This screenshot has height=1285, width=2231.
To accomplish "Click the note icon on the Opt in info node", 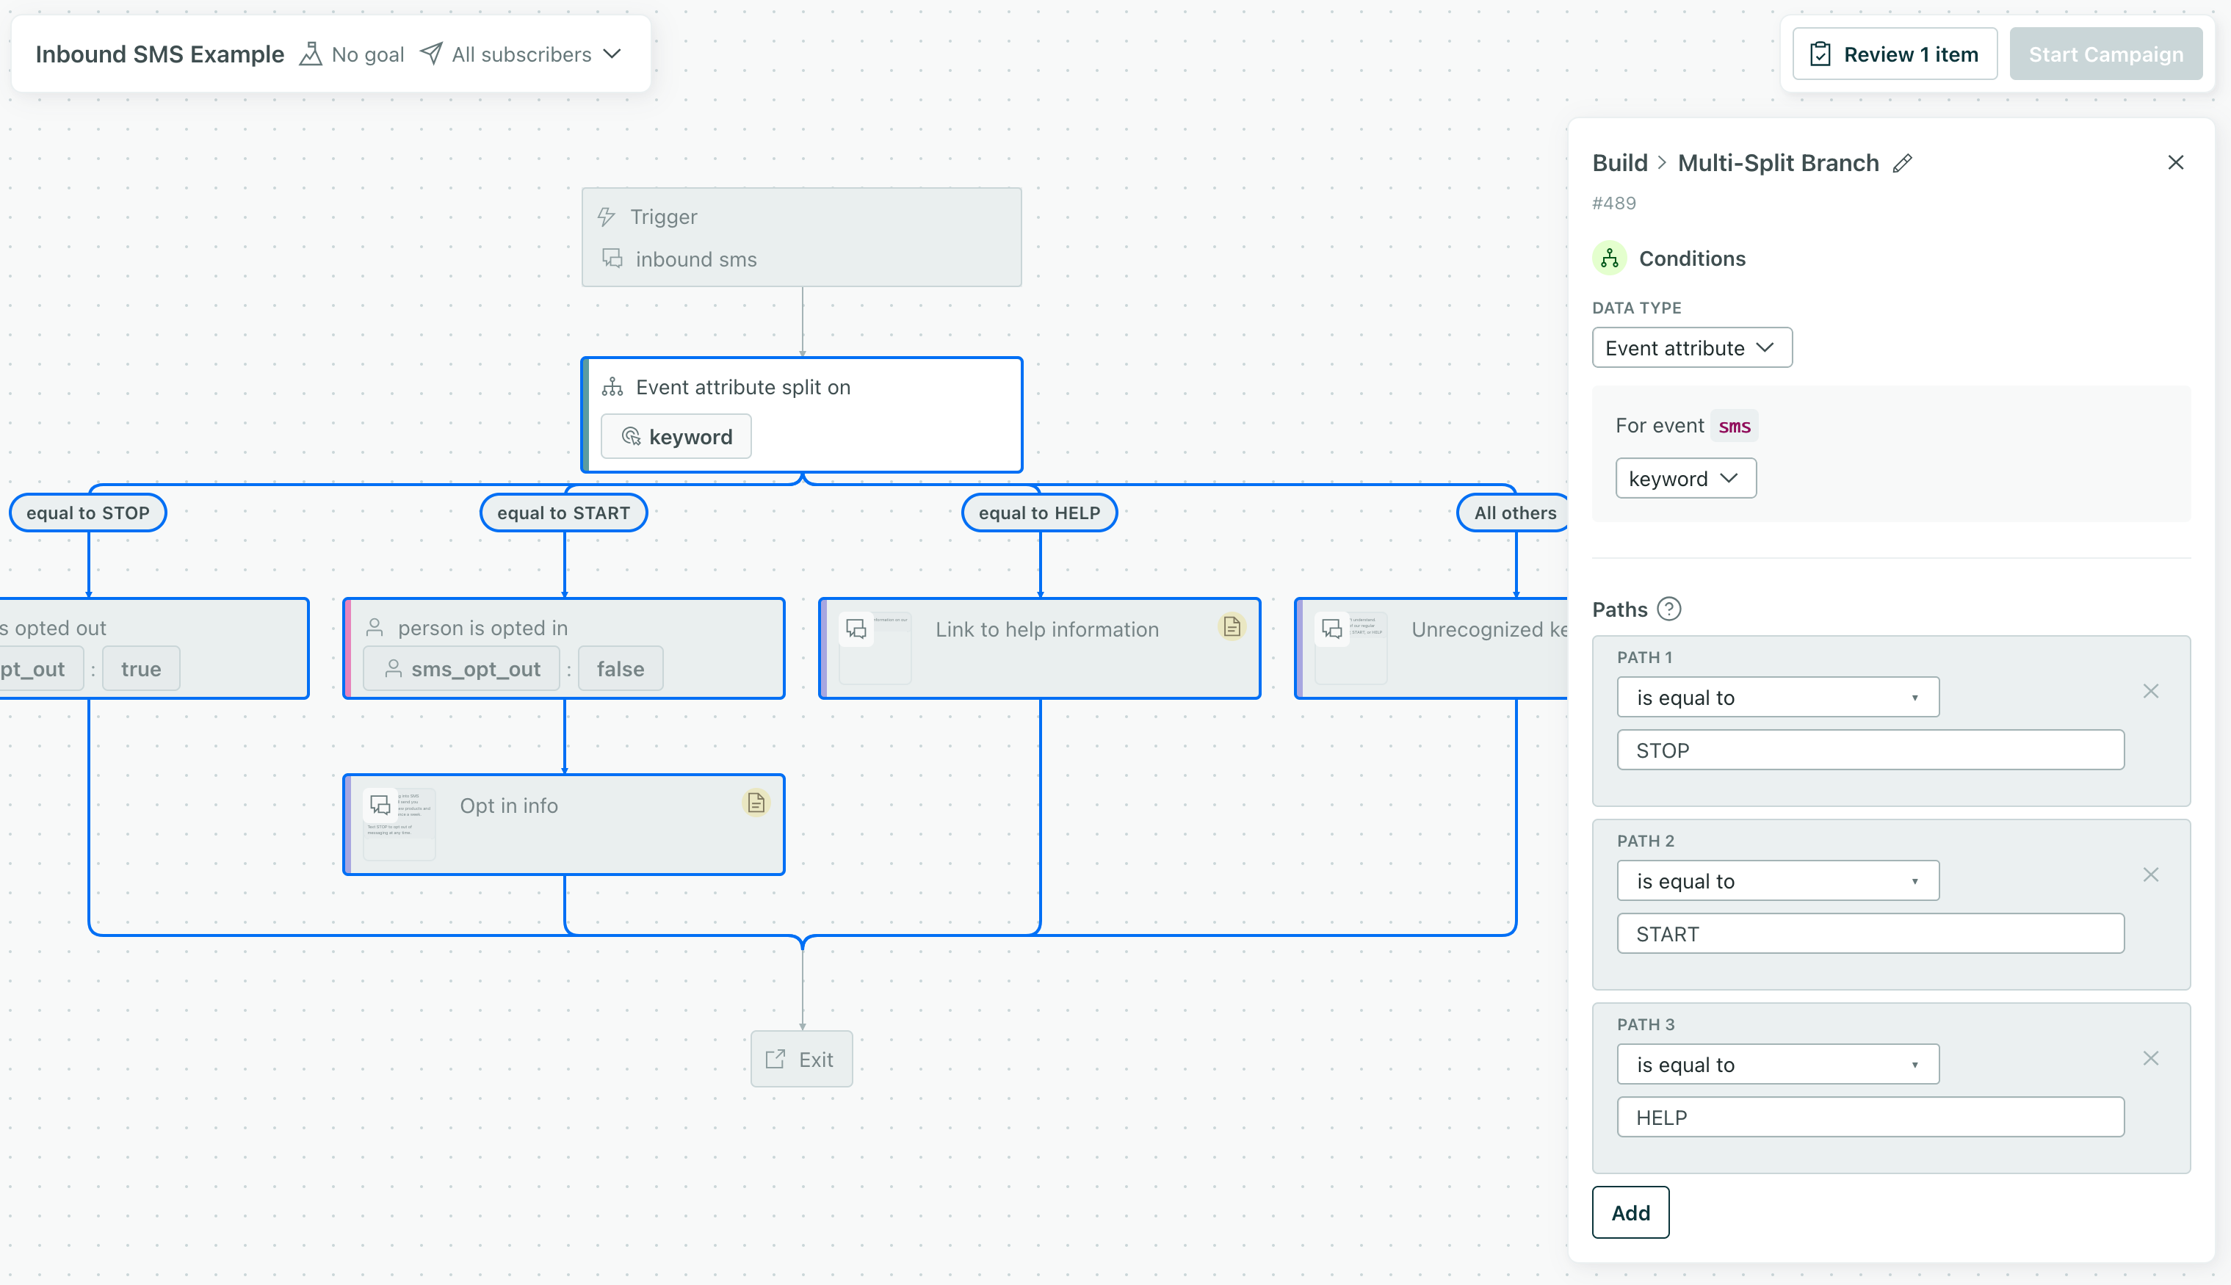I will [x=756, y=803].
